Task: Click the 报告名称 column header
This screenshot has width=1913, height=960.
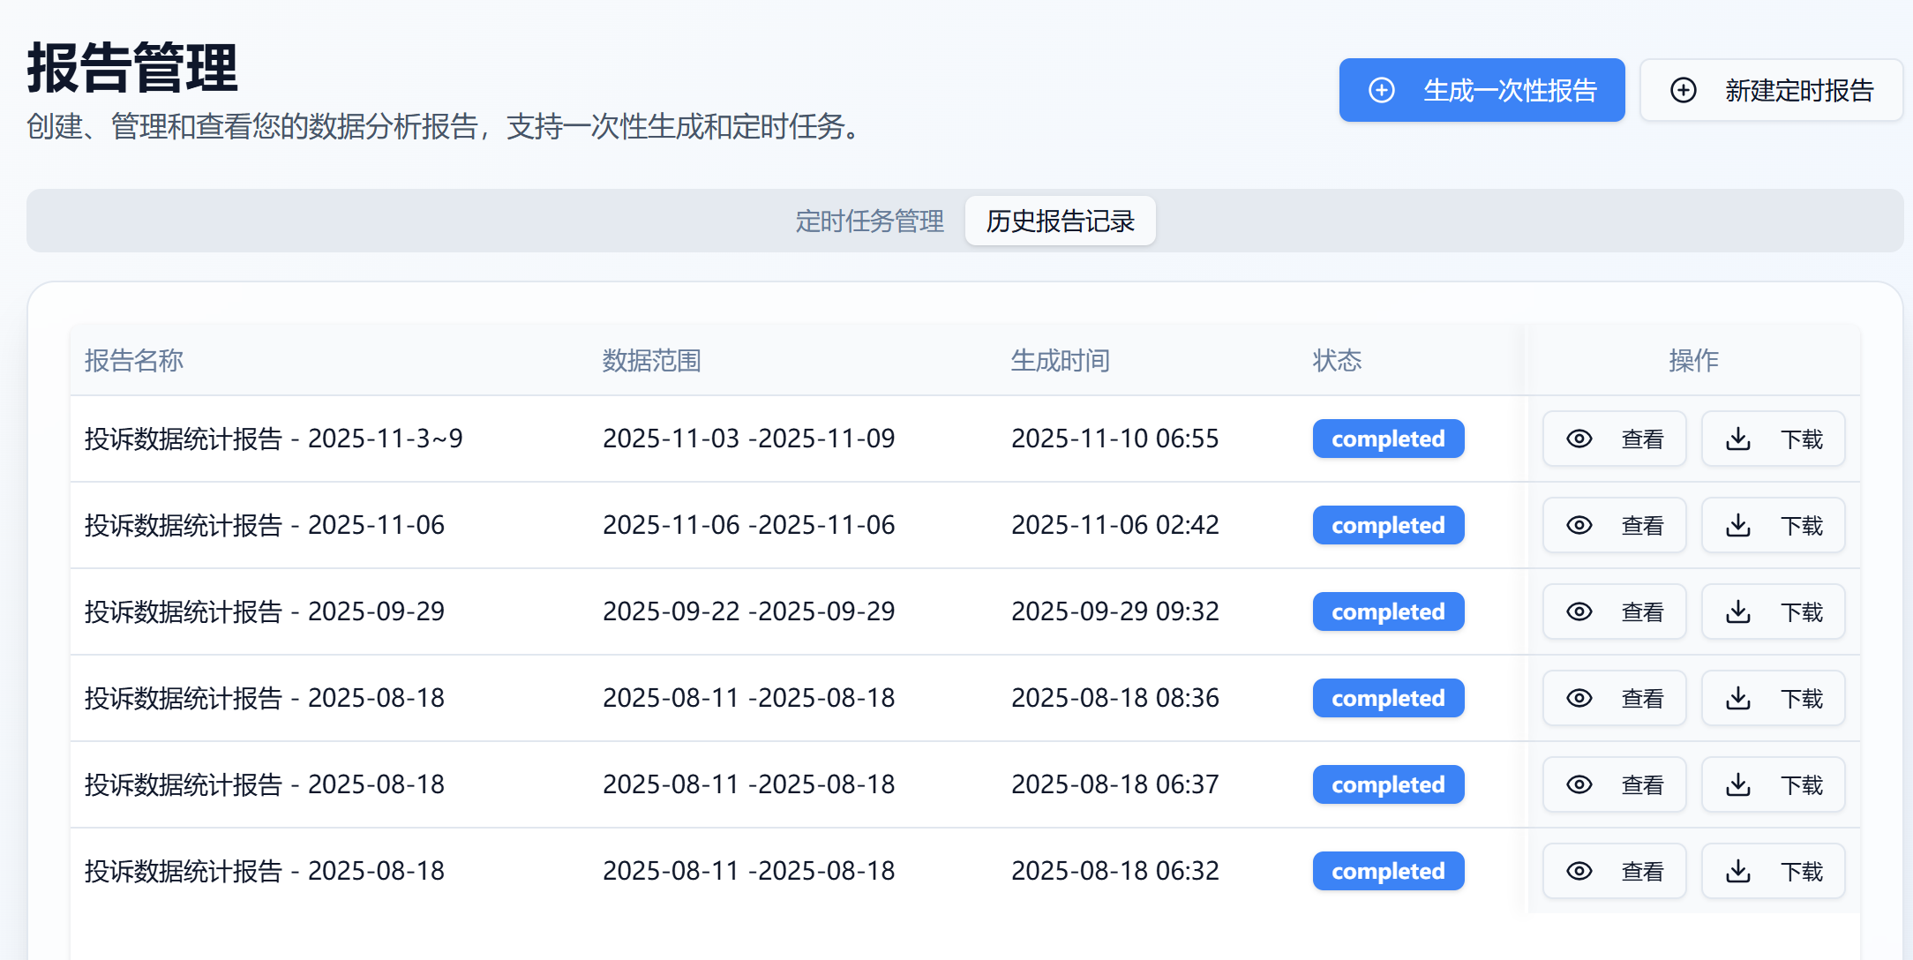Action: [x=134, y=360]
